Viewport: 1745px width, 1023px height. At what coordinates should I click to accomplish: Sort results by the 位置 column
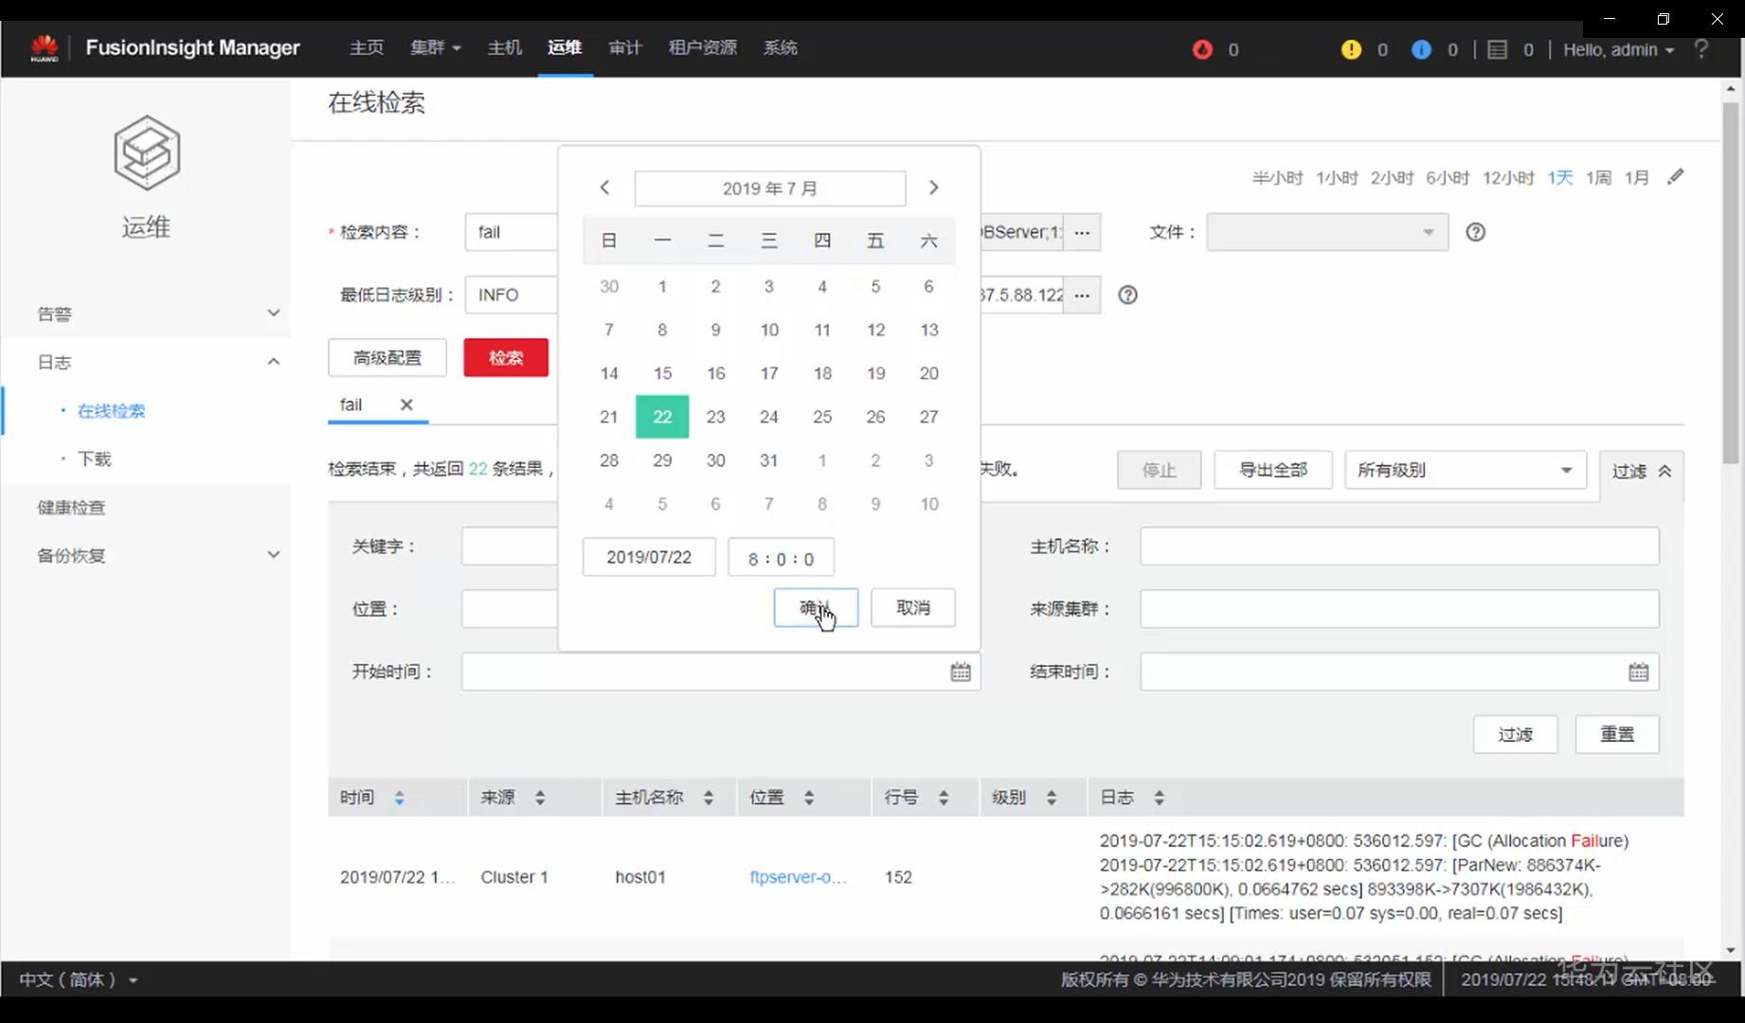pos(809,798)
